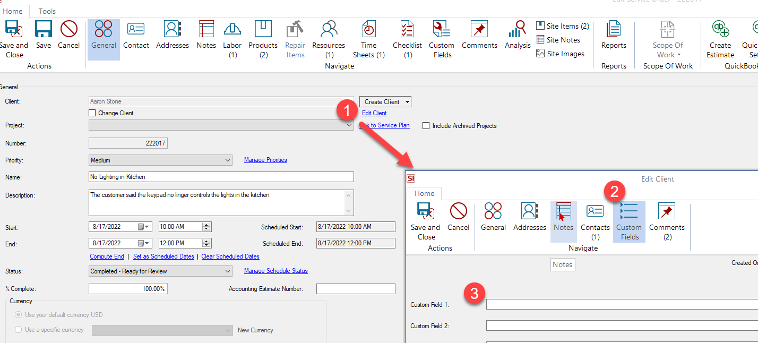Click the Manage Priorities link

(x=265, y=160)
